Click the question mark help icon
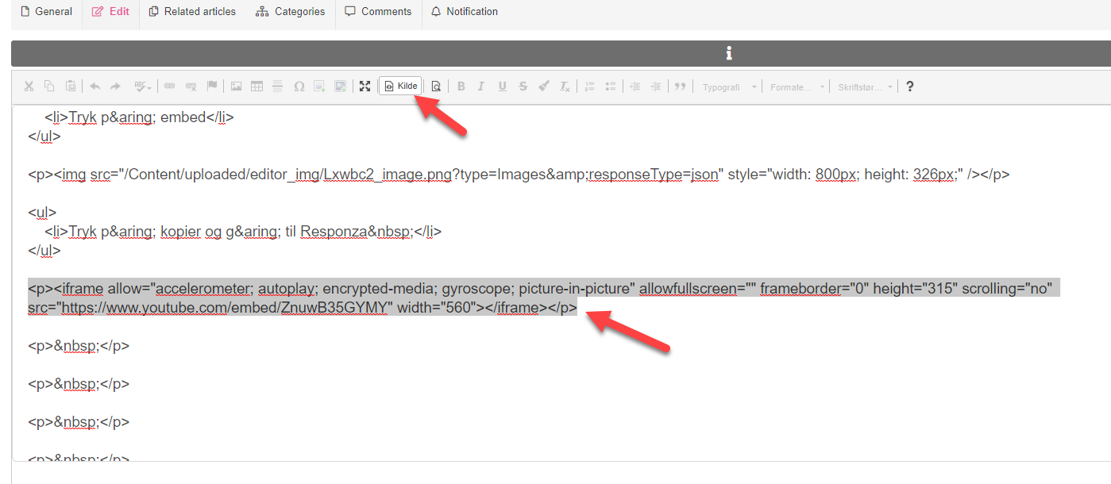The height and width of the screenshot is (484, 1111). pyautogui.click(x=910, y=86)
